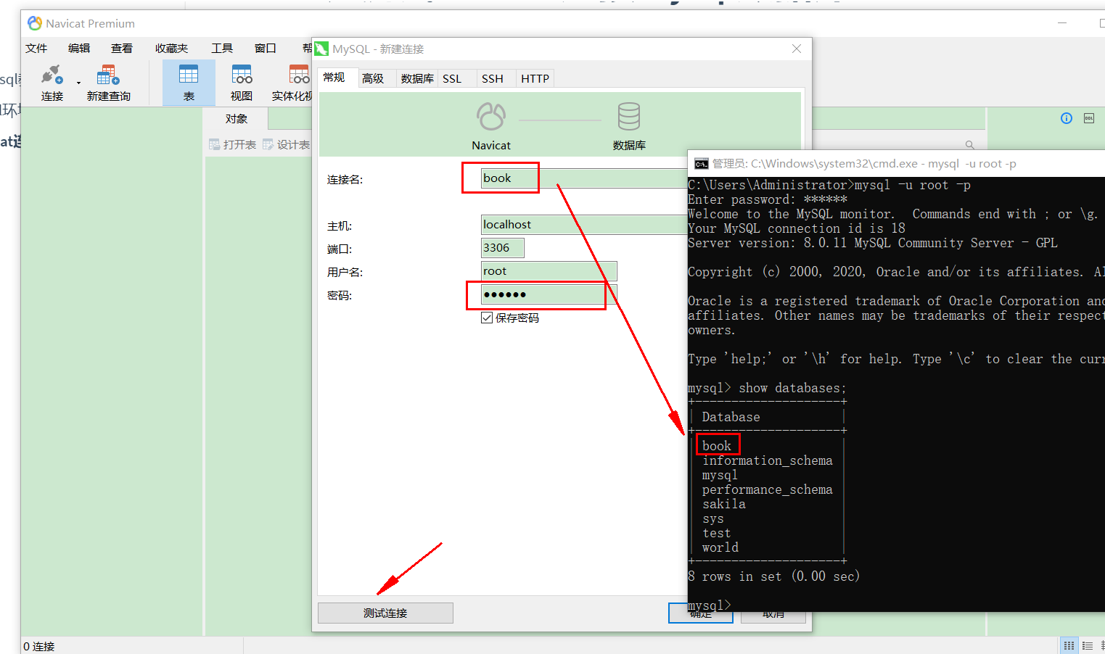Click the Navicat logo in title bar
The height and width of the screenshot is (654, 1105).
pos(34,23)
